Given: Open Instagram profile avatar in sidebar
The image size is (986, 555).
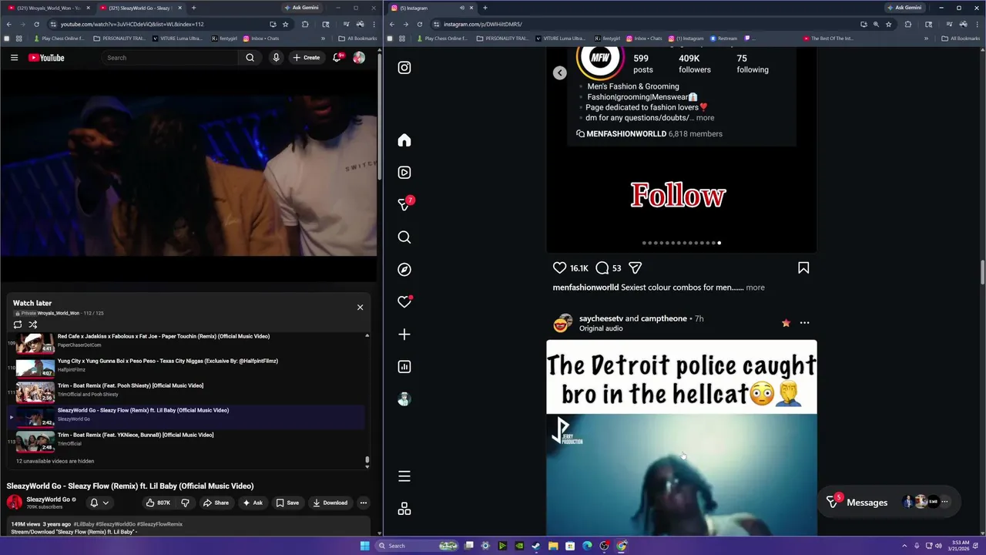Looking at the screenshot, I should 404,399.
